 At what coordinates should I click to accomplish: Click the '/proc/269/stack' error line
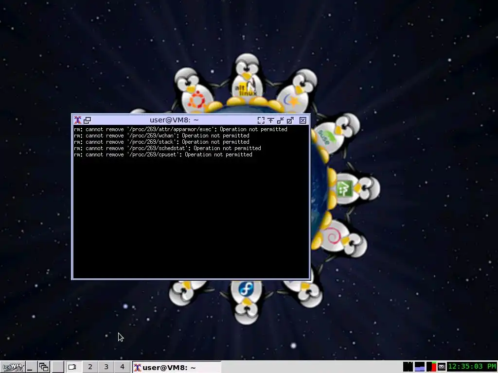point(161,142)
